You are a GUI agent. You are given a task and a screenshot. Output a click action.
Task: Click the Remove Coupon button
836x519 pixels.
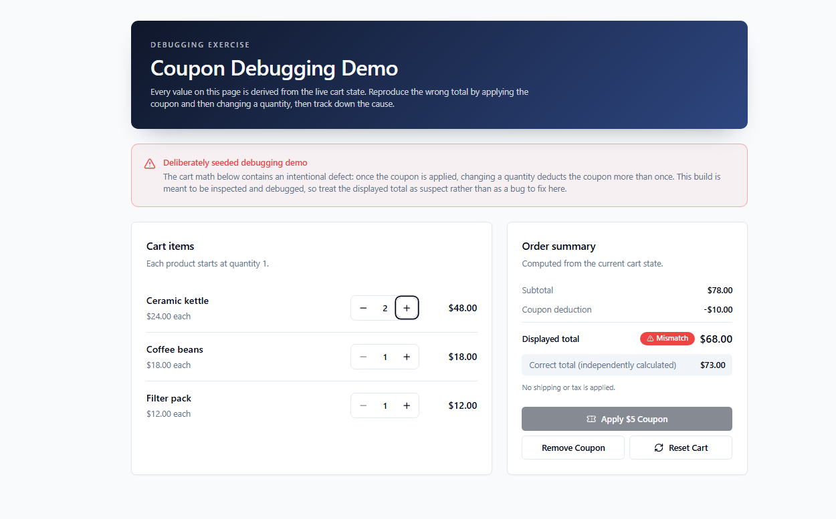[x=573, y=448]
